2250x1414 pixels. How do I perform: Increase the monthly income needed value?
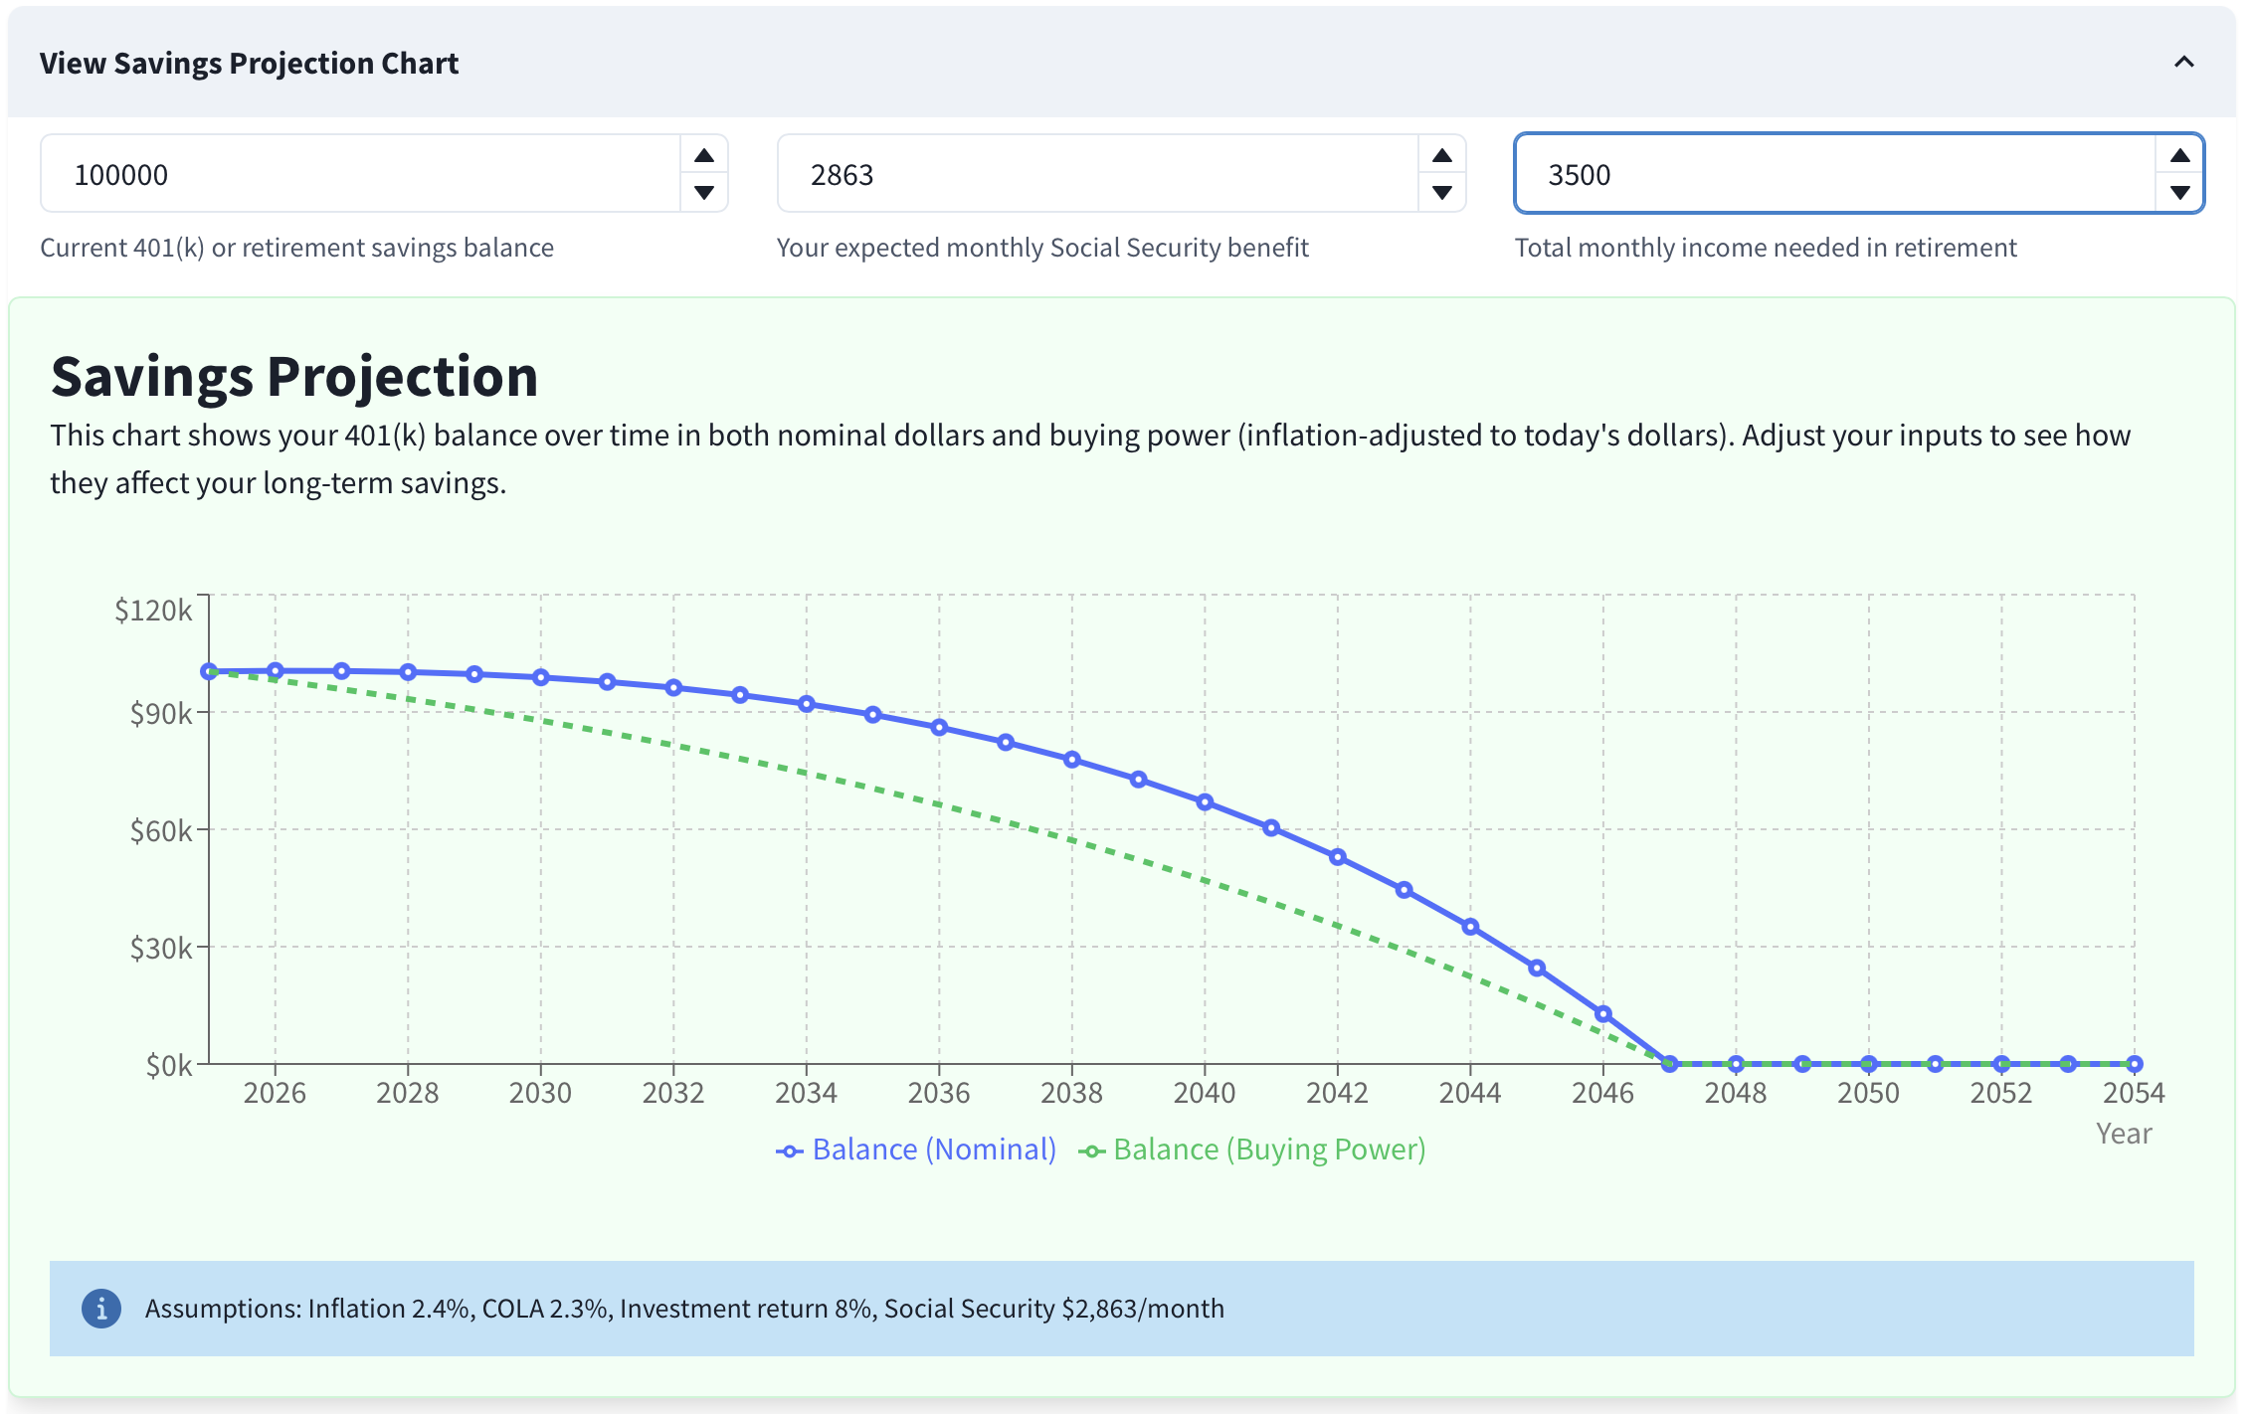coord(2179,155)
